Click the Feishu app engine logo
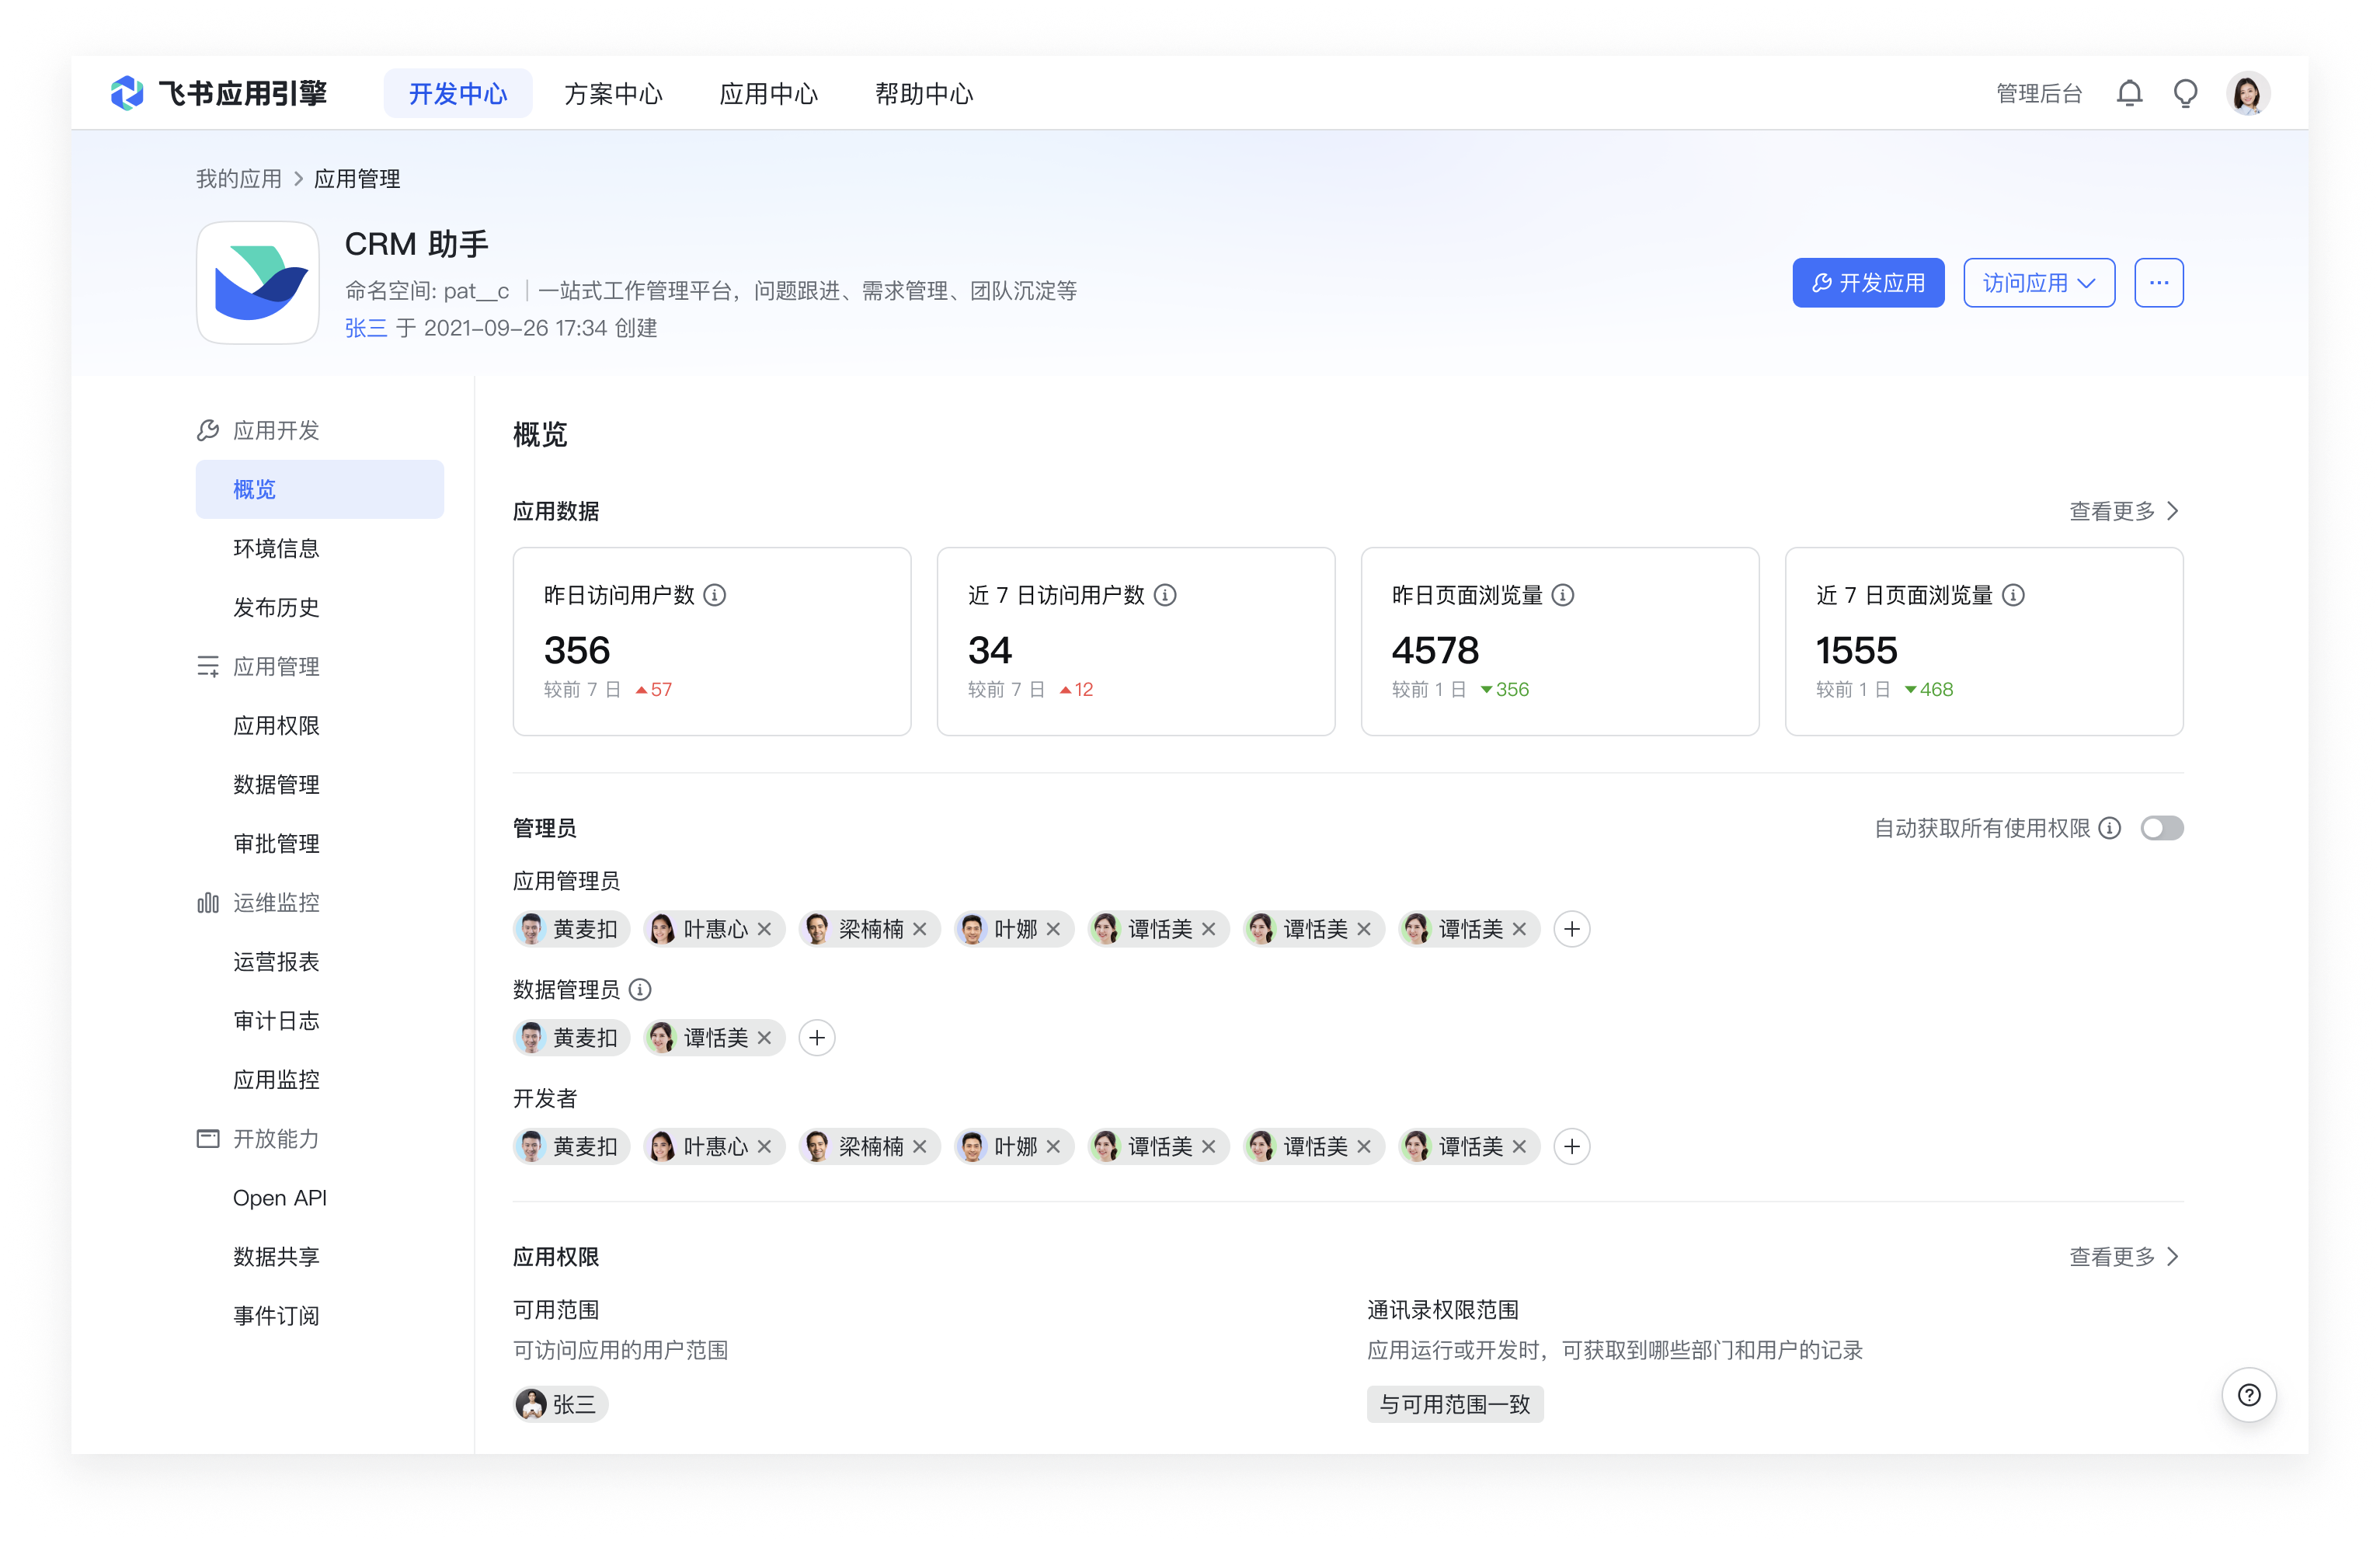 pos(218,93)
